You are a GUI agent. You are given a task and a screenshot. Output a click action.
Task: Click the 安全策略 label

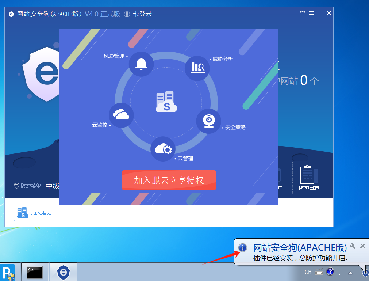235,128
